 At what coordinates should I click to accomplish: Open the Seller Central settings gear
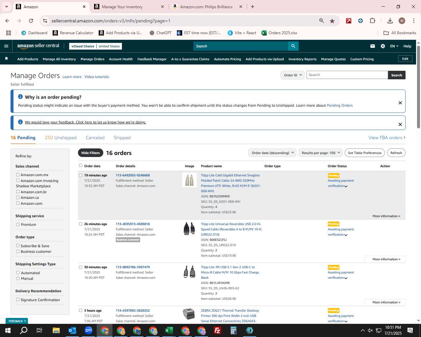383,46
